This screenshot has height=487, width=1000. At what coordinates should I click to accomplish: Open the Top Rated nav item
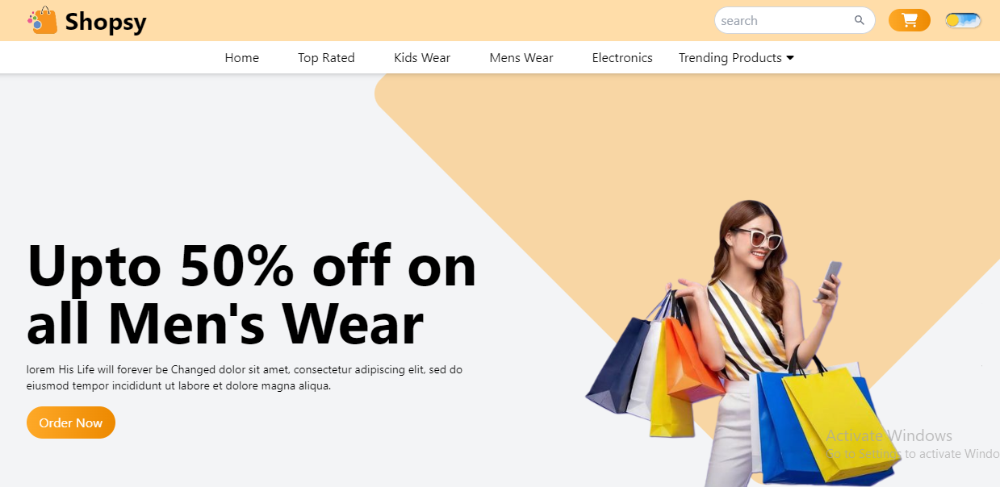pos(326,58)
